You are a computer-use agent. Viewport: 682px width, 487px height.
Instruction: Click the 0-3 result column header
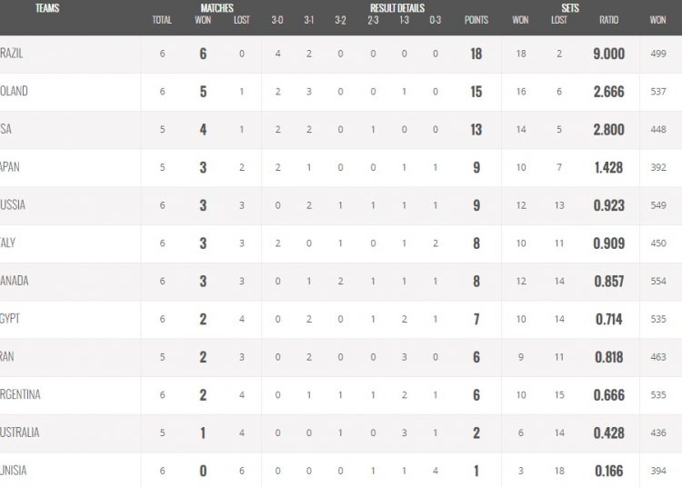click(435, 20)
